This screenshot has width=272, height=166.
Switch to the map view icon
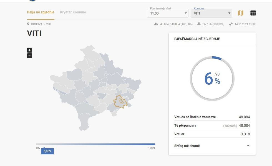[240, 13]
